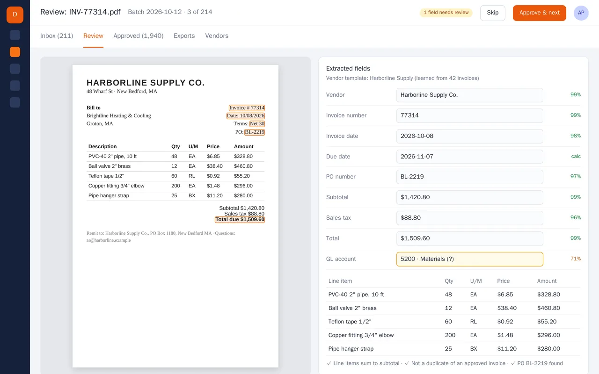This screenshot has width=599, height=374.
Task: Focus the Invoice date field 2026-10-08
Action: 470,136
